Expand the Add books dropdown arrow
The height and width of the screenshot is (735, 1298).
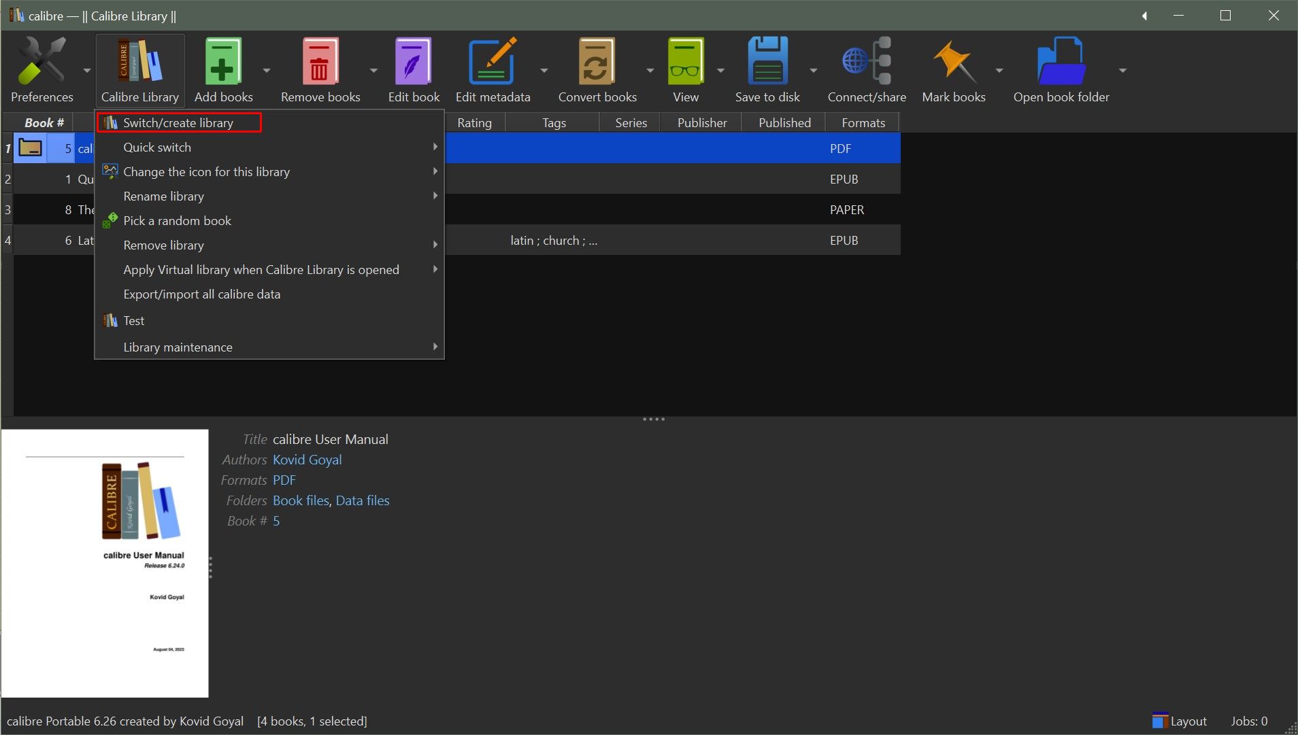pyautogui.click(x=266, y=70)
